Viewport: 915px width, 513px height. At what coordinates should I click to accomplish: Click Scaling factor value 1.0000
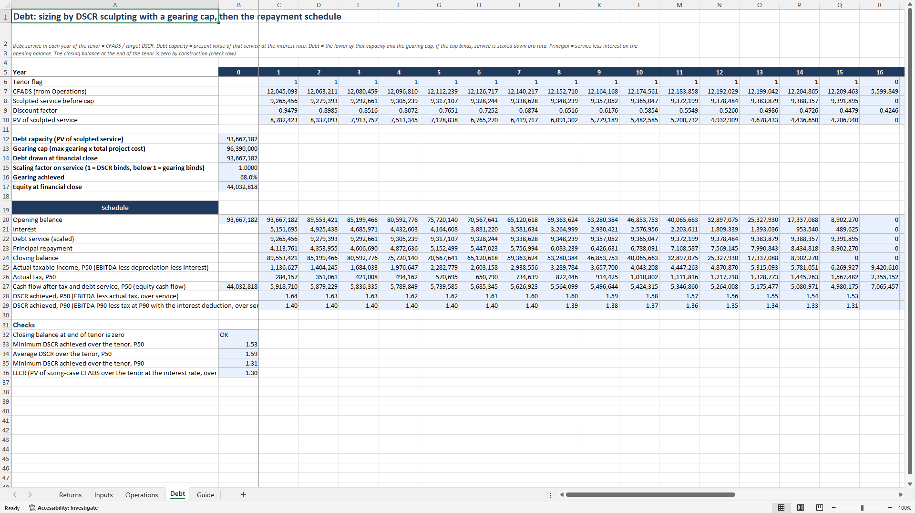point(238,168)
